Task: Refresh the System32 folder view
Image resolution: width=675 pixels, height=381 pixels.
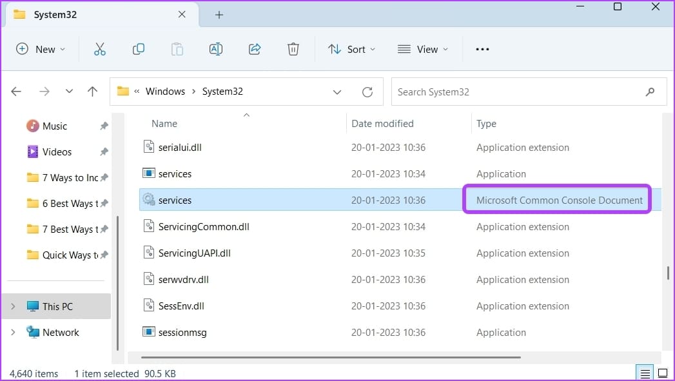Action: point(367,92)
